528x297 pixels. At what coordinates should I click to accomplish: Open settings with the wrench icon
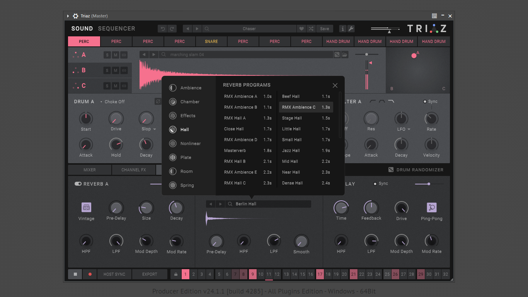pos(351,29)
